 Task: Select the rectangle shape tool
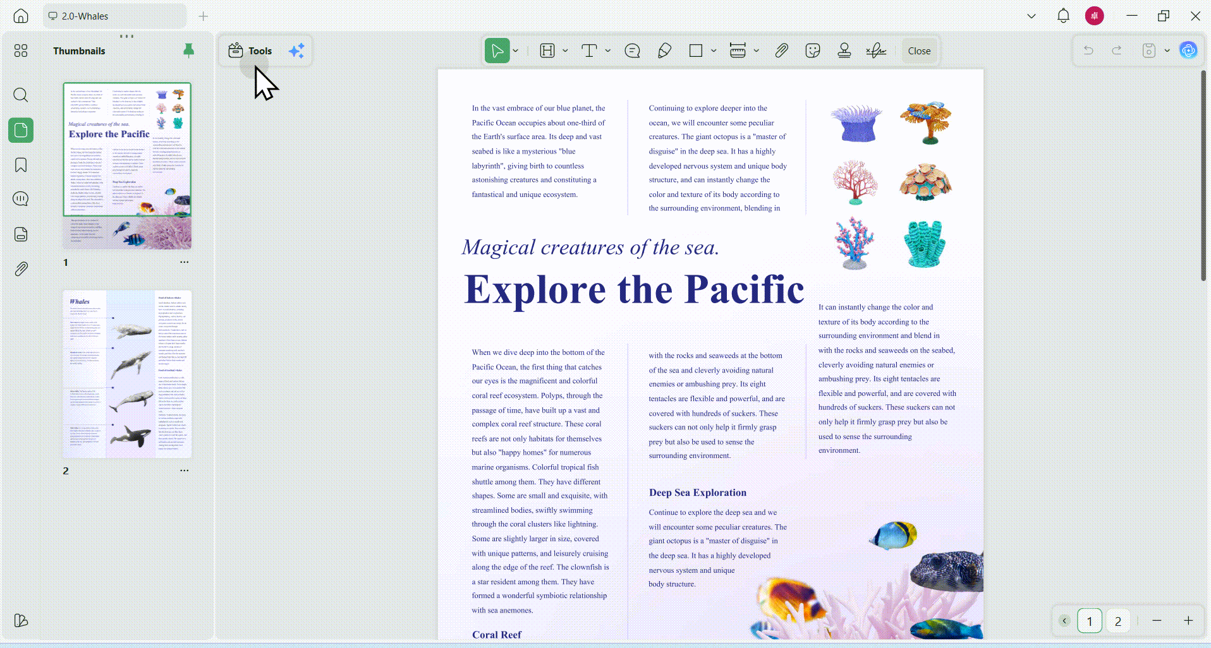(696, 51)
